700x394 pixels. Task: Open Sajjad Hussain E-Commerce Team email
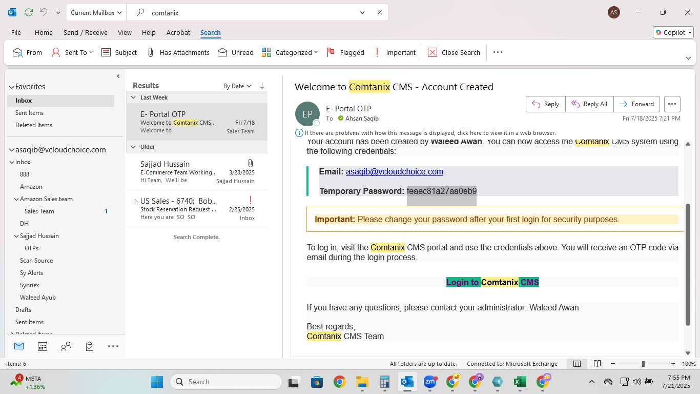(197, 172)
